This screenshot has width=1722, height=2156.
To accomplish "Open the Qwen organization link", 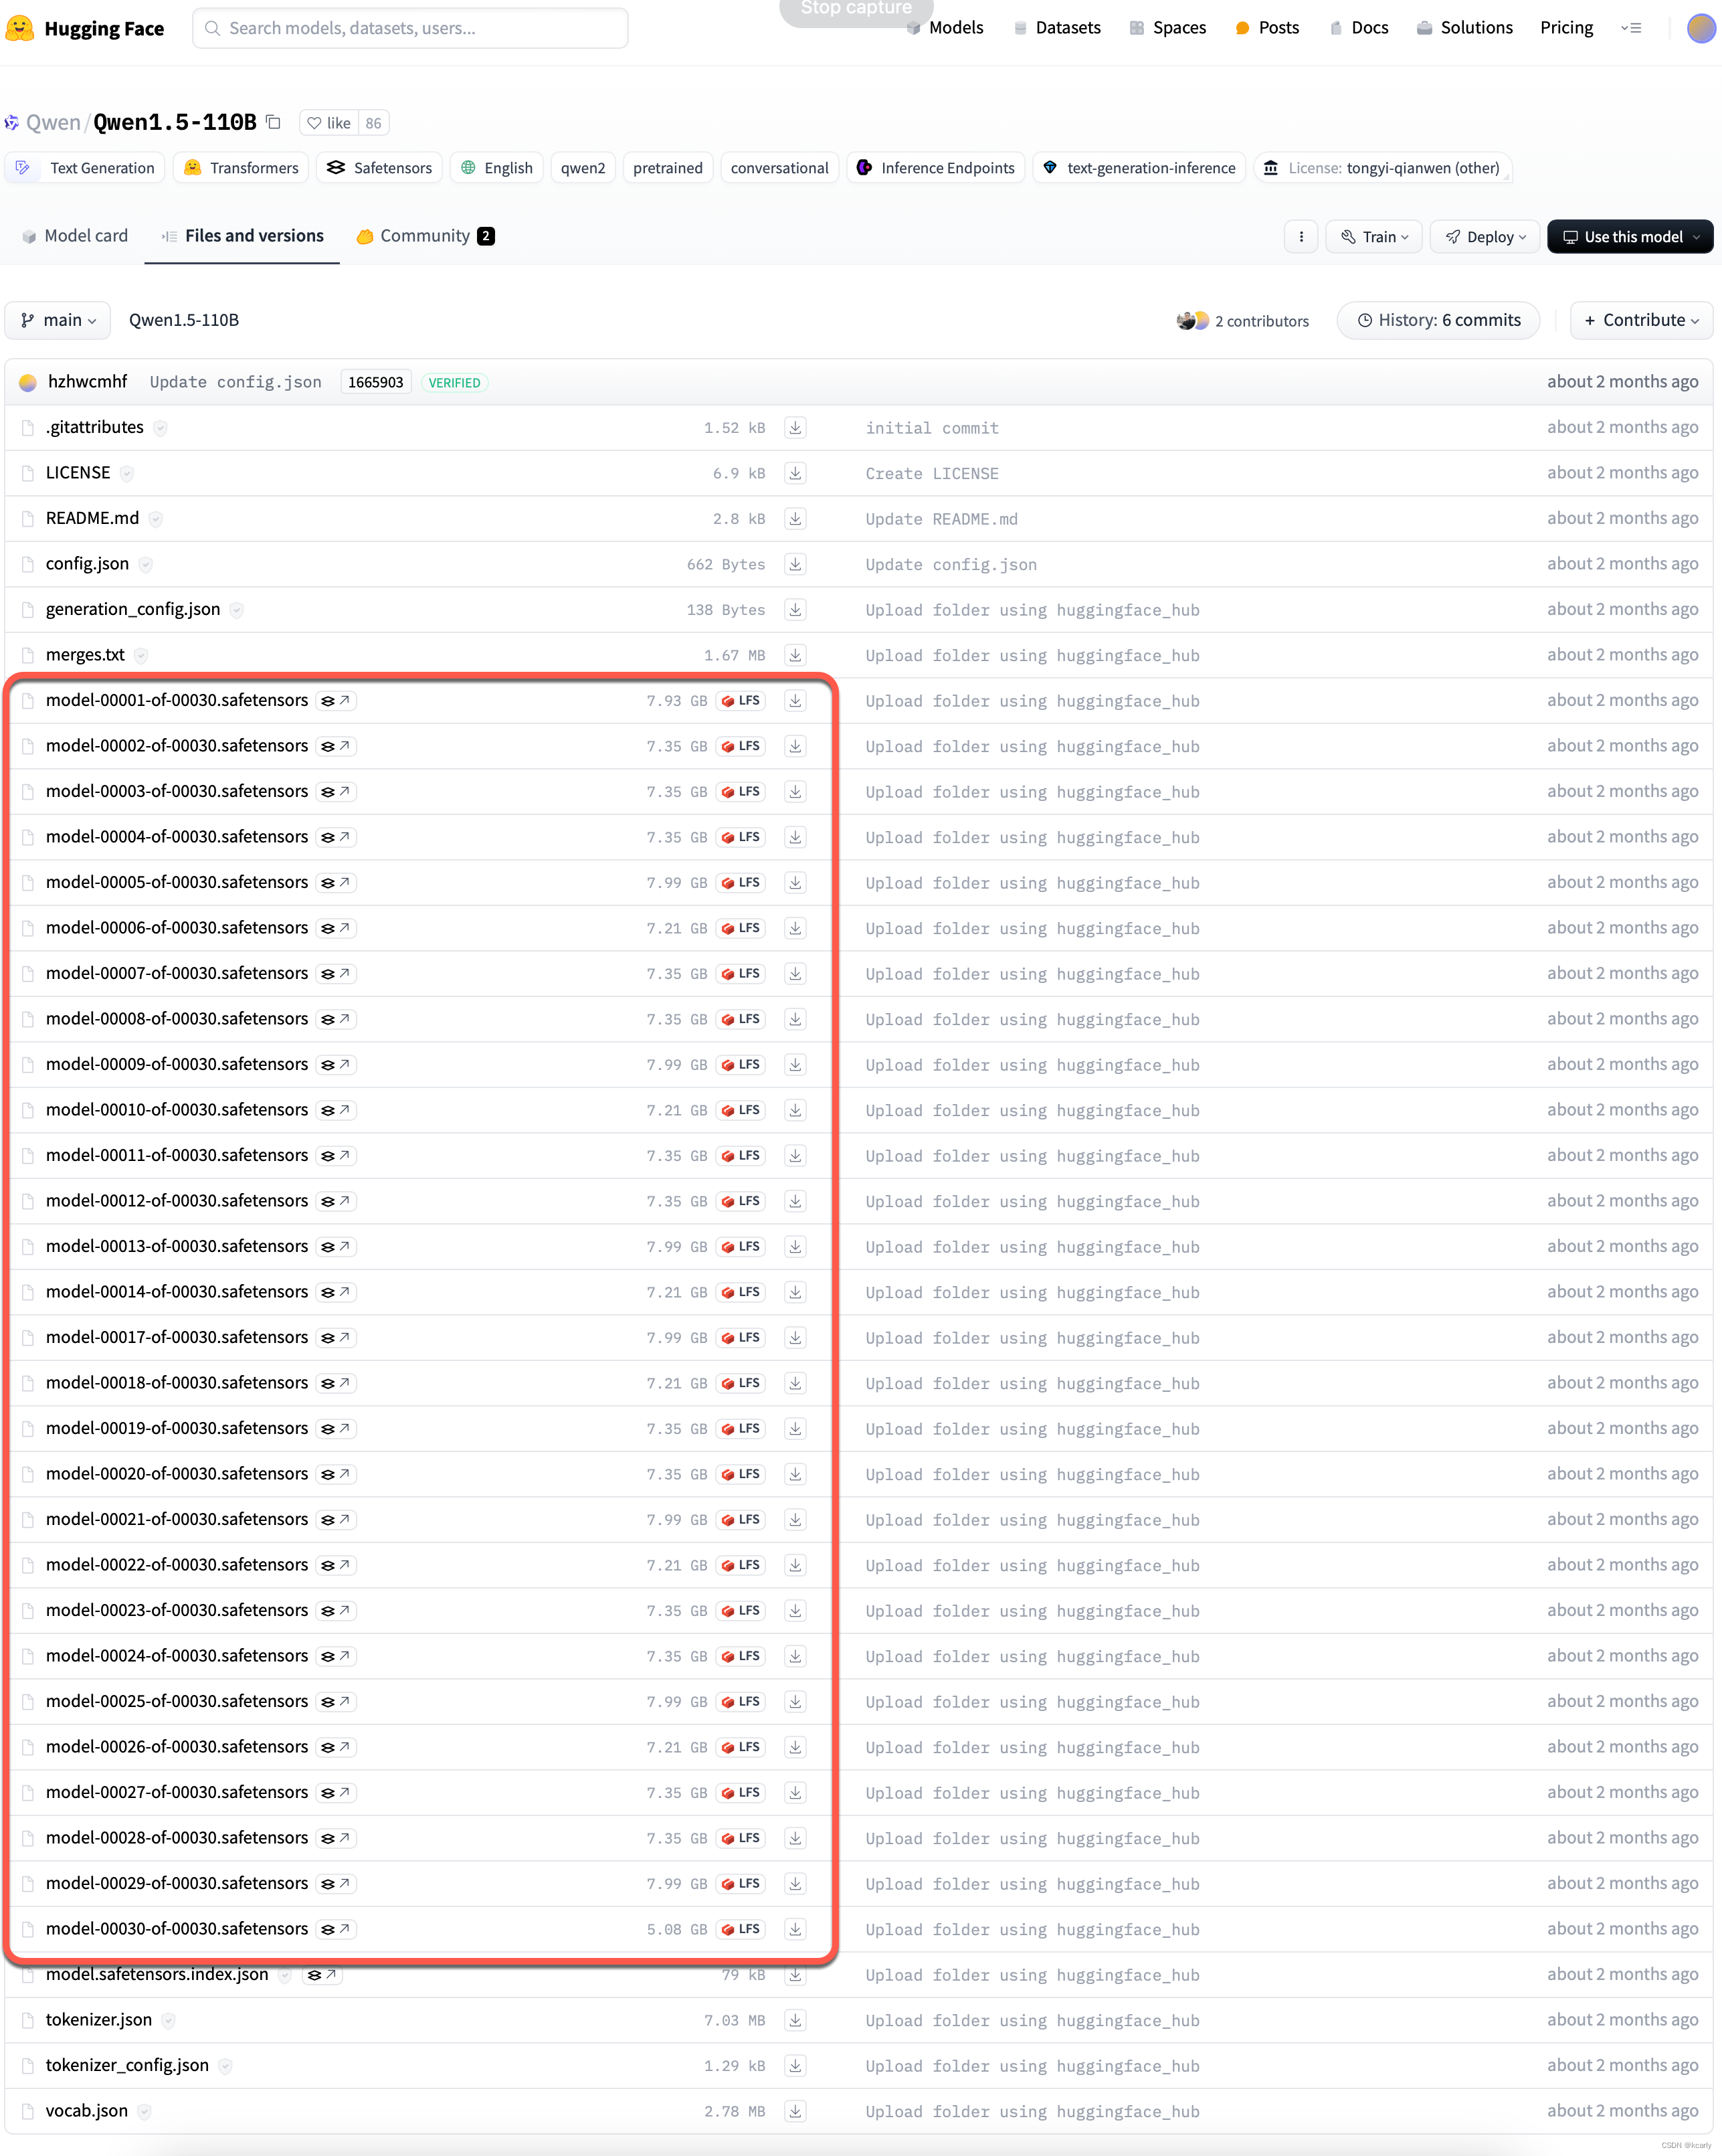I will point(53,122).
